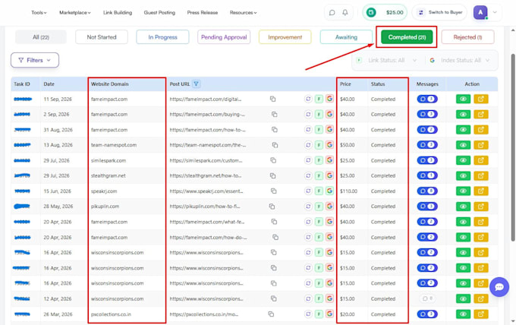This screenshot has height=325, width=516.
Task: Switch to the Not Started tab
Action: point(102,37)
